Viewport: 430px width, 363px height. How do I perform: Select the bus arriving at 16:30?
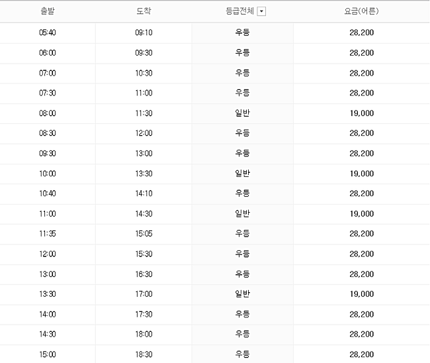[215, 274]
